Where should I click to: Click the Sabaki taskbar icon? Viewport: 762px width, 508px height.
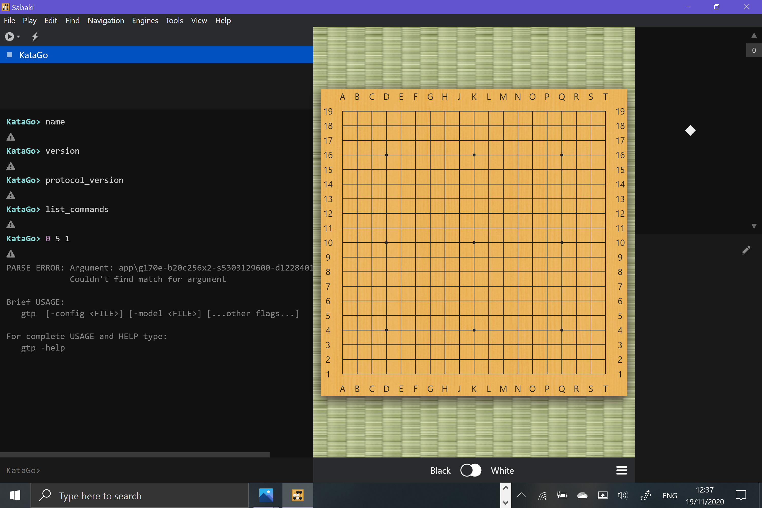297,495
